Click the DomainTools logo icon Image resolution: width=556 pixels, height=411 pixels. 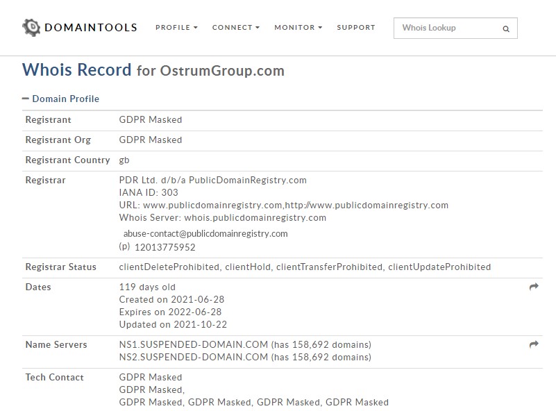31,27
